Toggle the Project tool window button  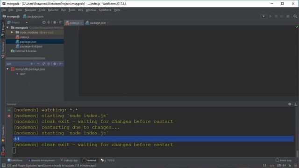(3, 29)
